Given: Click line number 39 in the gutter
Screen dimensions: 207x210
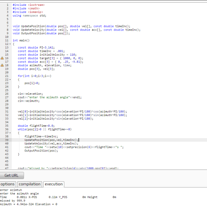Looking at the screenshot, I should click(x=7, y=140).
